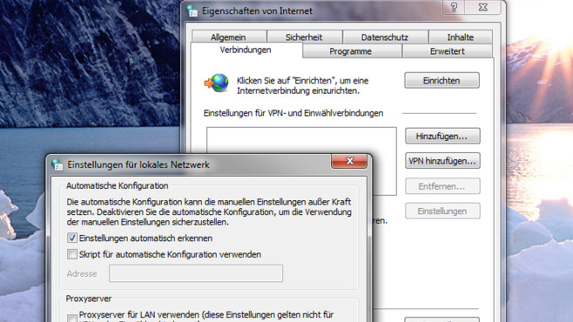
Task: Click the Eigenschaften von Internet title icon
Action: (x=192, y=11)
